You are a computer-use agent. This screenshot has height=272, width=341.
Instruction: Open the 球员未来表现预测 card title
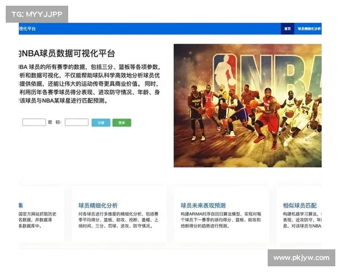tap(203, 205)
